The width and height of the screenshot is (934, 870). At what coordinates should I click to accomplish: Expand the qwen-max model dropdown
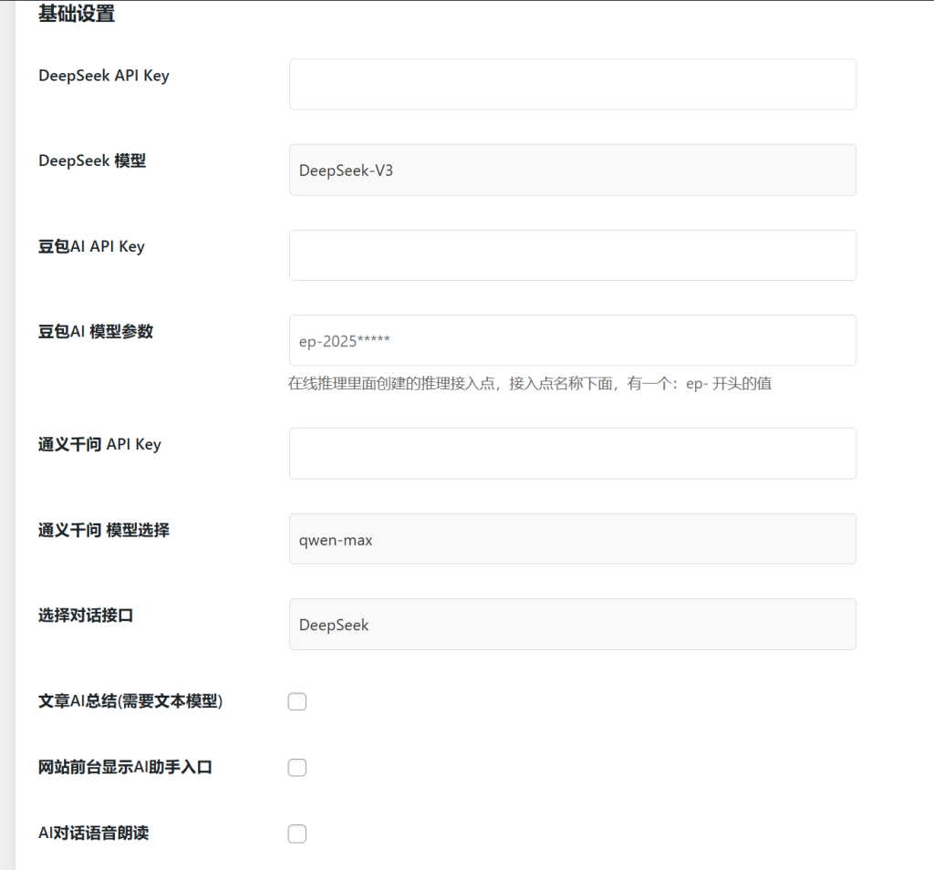point(572,539)
